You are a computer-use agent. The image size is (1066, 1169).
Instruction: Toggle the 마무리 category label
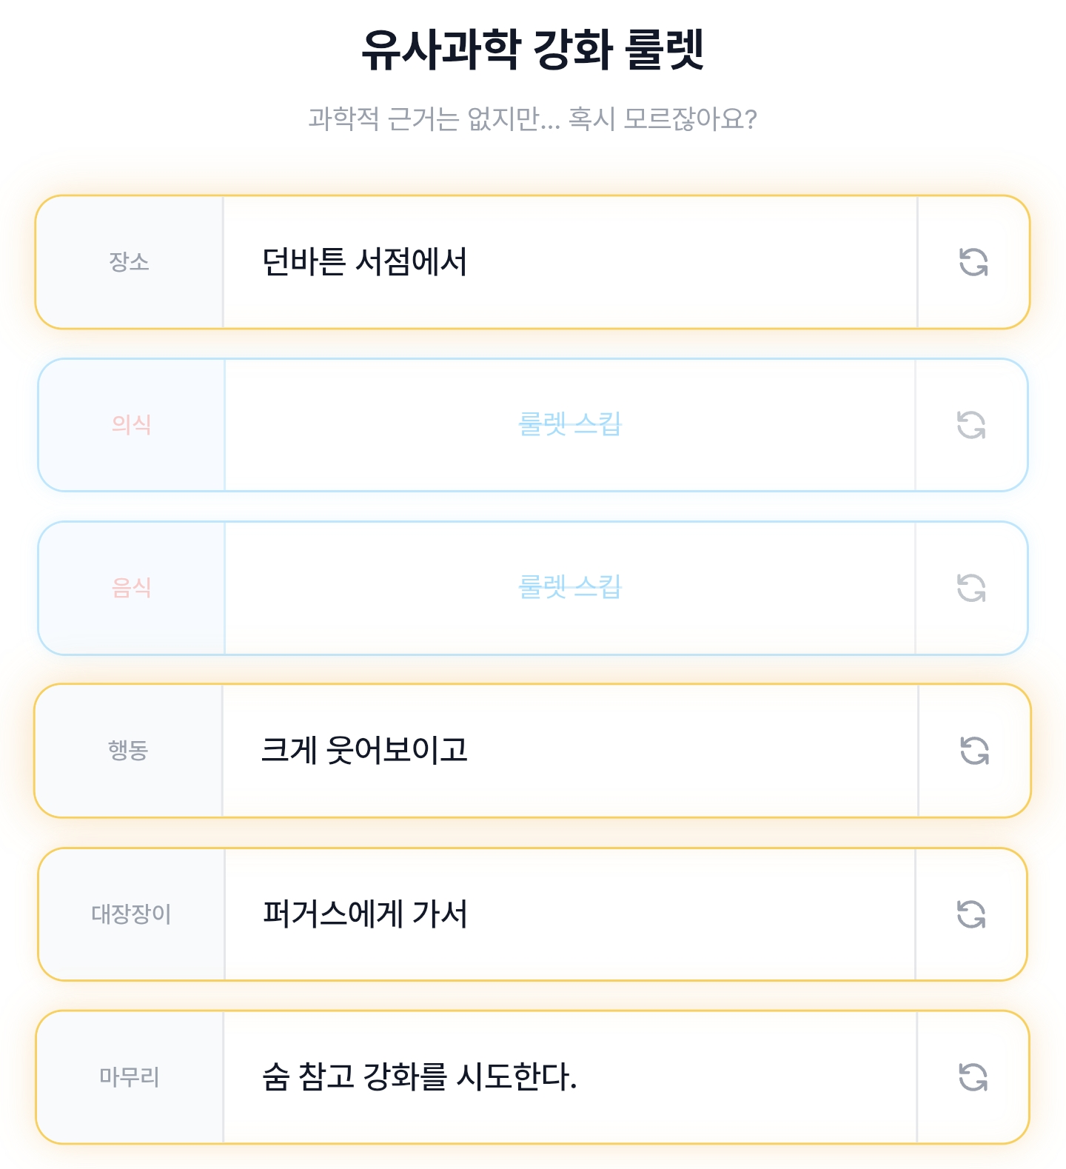(x=130, y=1077)
